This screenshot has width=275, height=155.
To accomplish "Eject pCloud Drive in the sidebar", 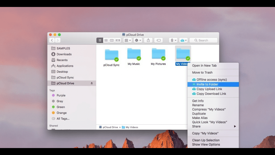I will [92, 83].
